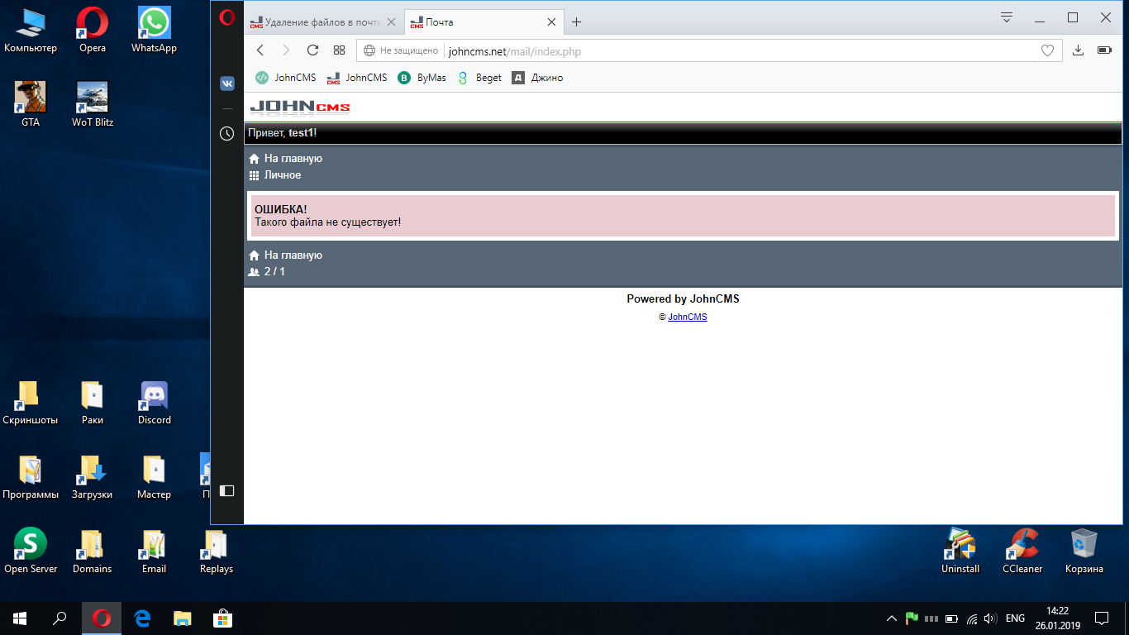
Task: Open a new tab with the plus button
Action: (x=577, y=22)
